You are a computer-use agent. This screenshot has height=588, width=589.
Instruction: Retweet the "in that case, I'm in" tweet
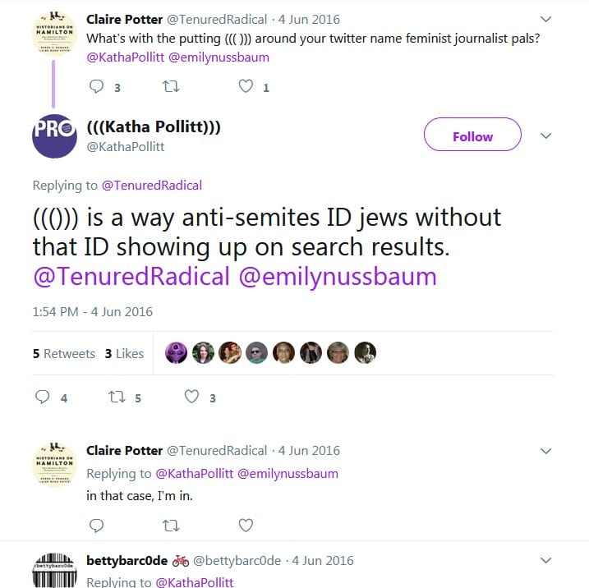(x=171, y=525)
